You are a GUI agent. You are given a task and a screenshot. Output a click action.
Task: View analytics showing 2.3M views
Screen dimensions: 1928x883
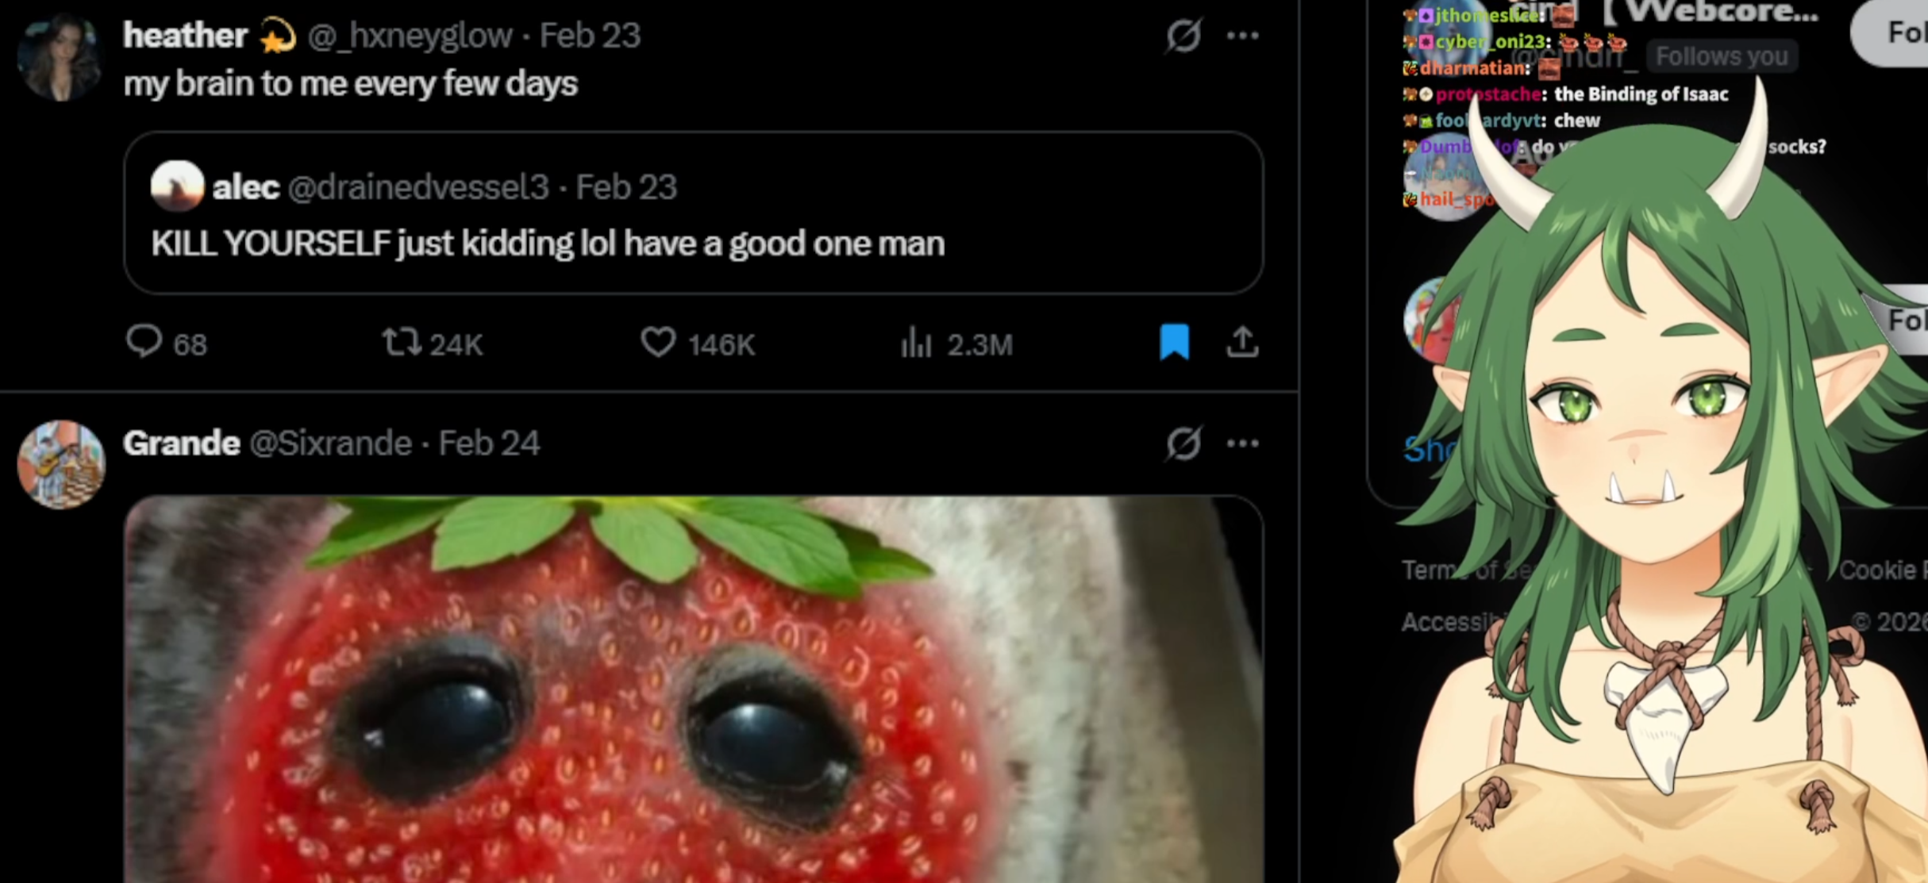coord(956,344)
